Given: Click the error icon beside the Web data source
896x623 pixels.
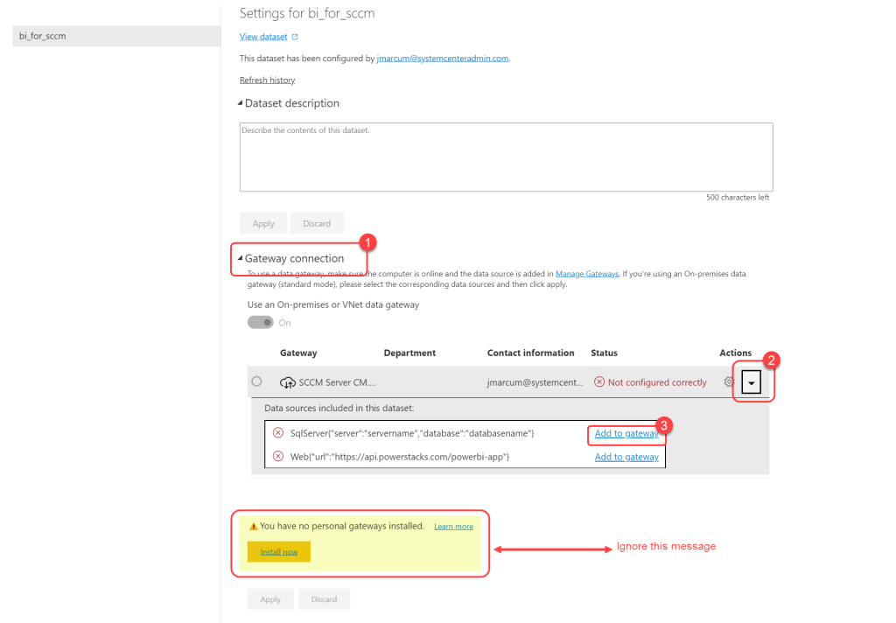Looking at the screenshot, I should click(x=278, y=457).
